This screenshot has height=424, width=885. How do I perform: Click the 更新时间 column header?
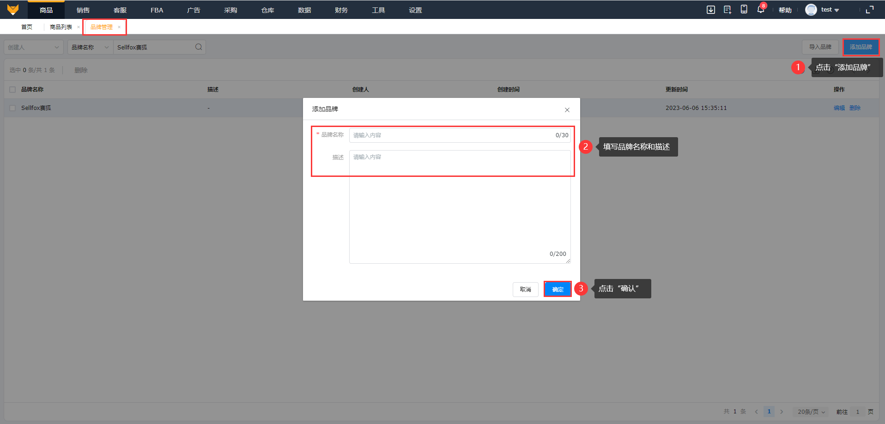[x=677, y=90]
